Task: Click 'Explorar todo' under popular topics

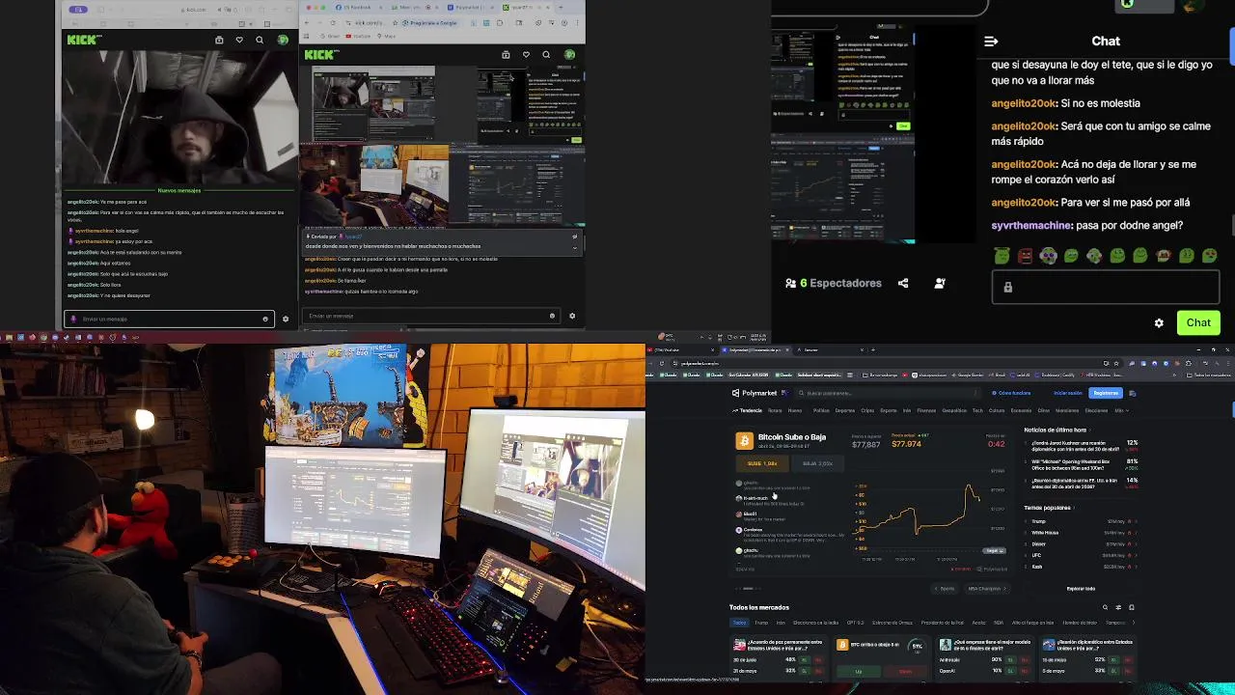Action: pos(1081,589)
